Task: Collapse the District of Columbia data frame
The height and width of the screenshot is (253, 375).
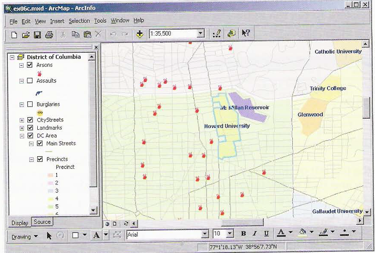Action: pyautogui.click(x=12, y=57)
